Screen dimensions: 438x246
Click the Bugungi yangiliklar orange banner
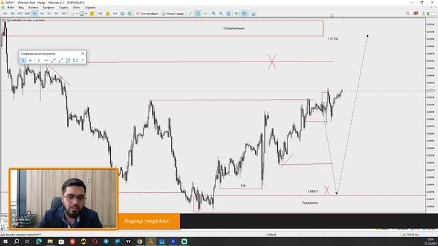(x=149, y=221)
